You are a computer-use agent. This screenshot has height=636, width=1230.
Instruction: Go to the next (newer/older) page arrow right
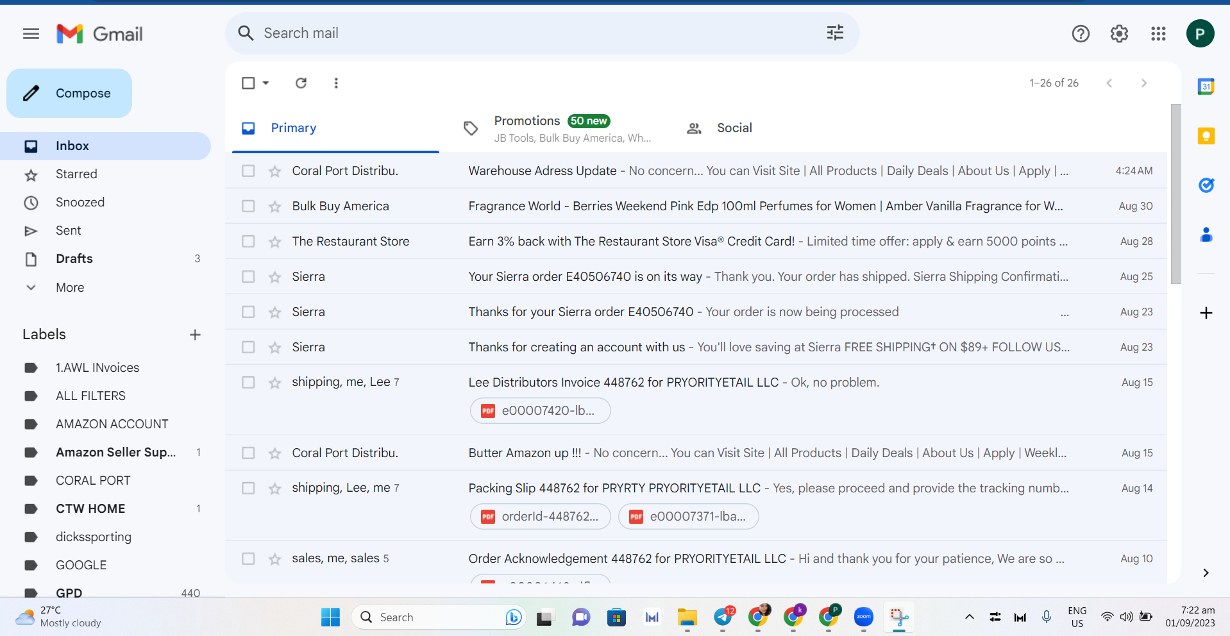tap(1143, 83)
